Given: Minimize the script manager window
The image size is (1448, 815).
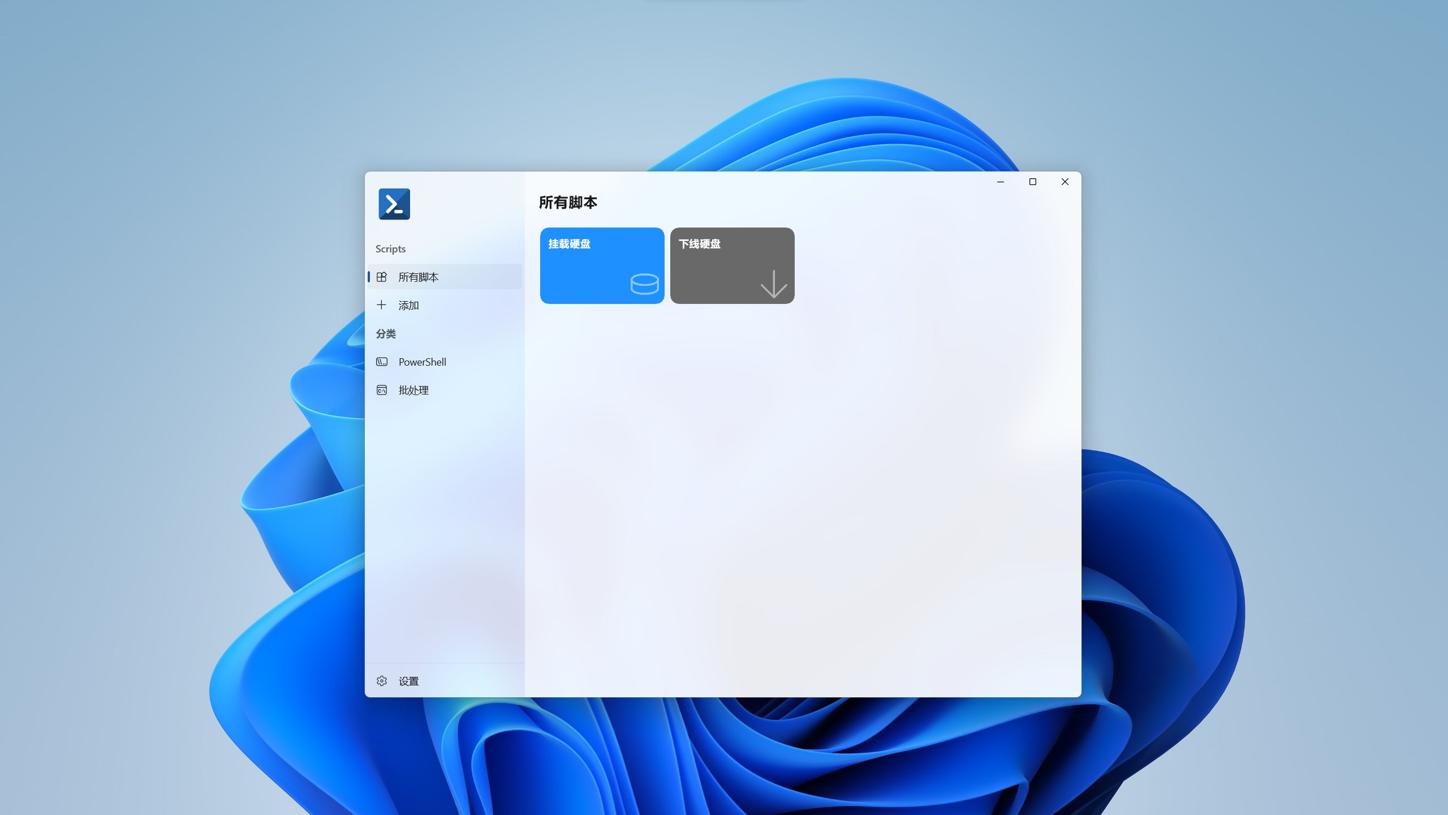Looking at the screenshot, I should (x=1001, y=182).
